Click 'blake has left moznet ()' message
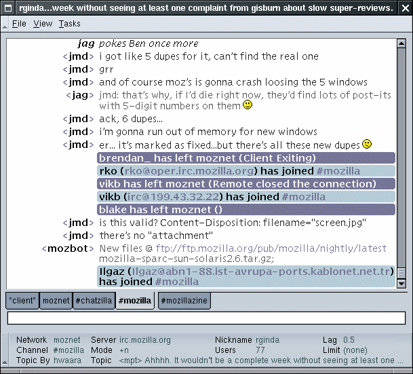The image size is (413, 374). coord(246,210)
